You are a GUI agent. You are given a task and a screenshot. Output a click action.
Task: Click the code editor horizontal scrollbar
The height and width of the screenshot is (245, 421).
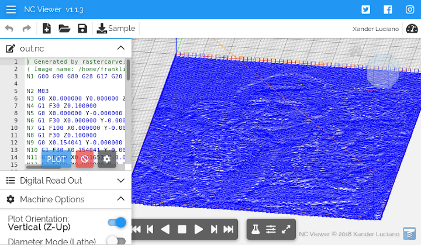[x=43, y=167]
